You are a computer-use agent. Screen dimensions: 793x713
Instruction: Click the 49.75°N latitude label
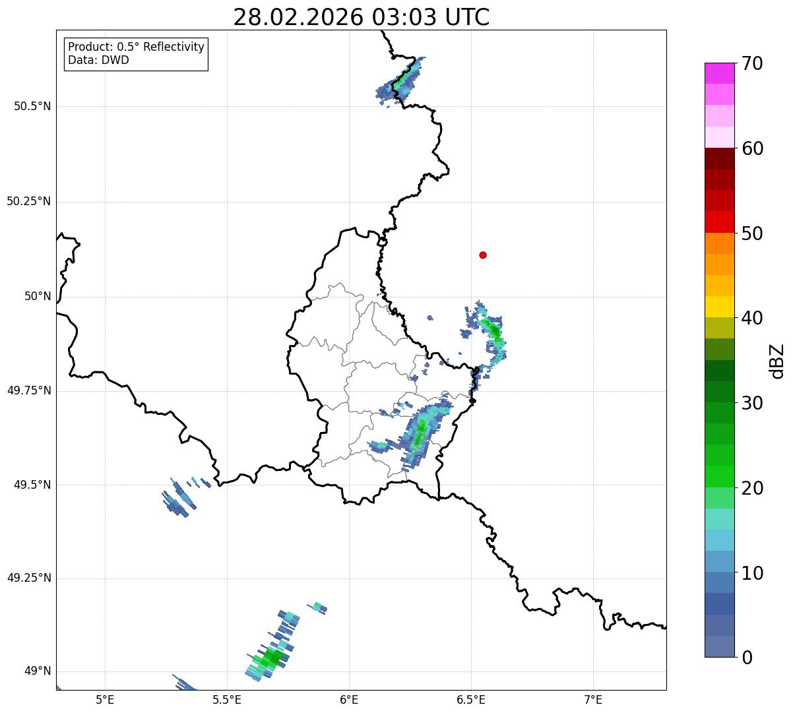(x=28, y=390)
